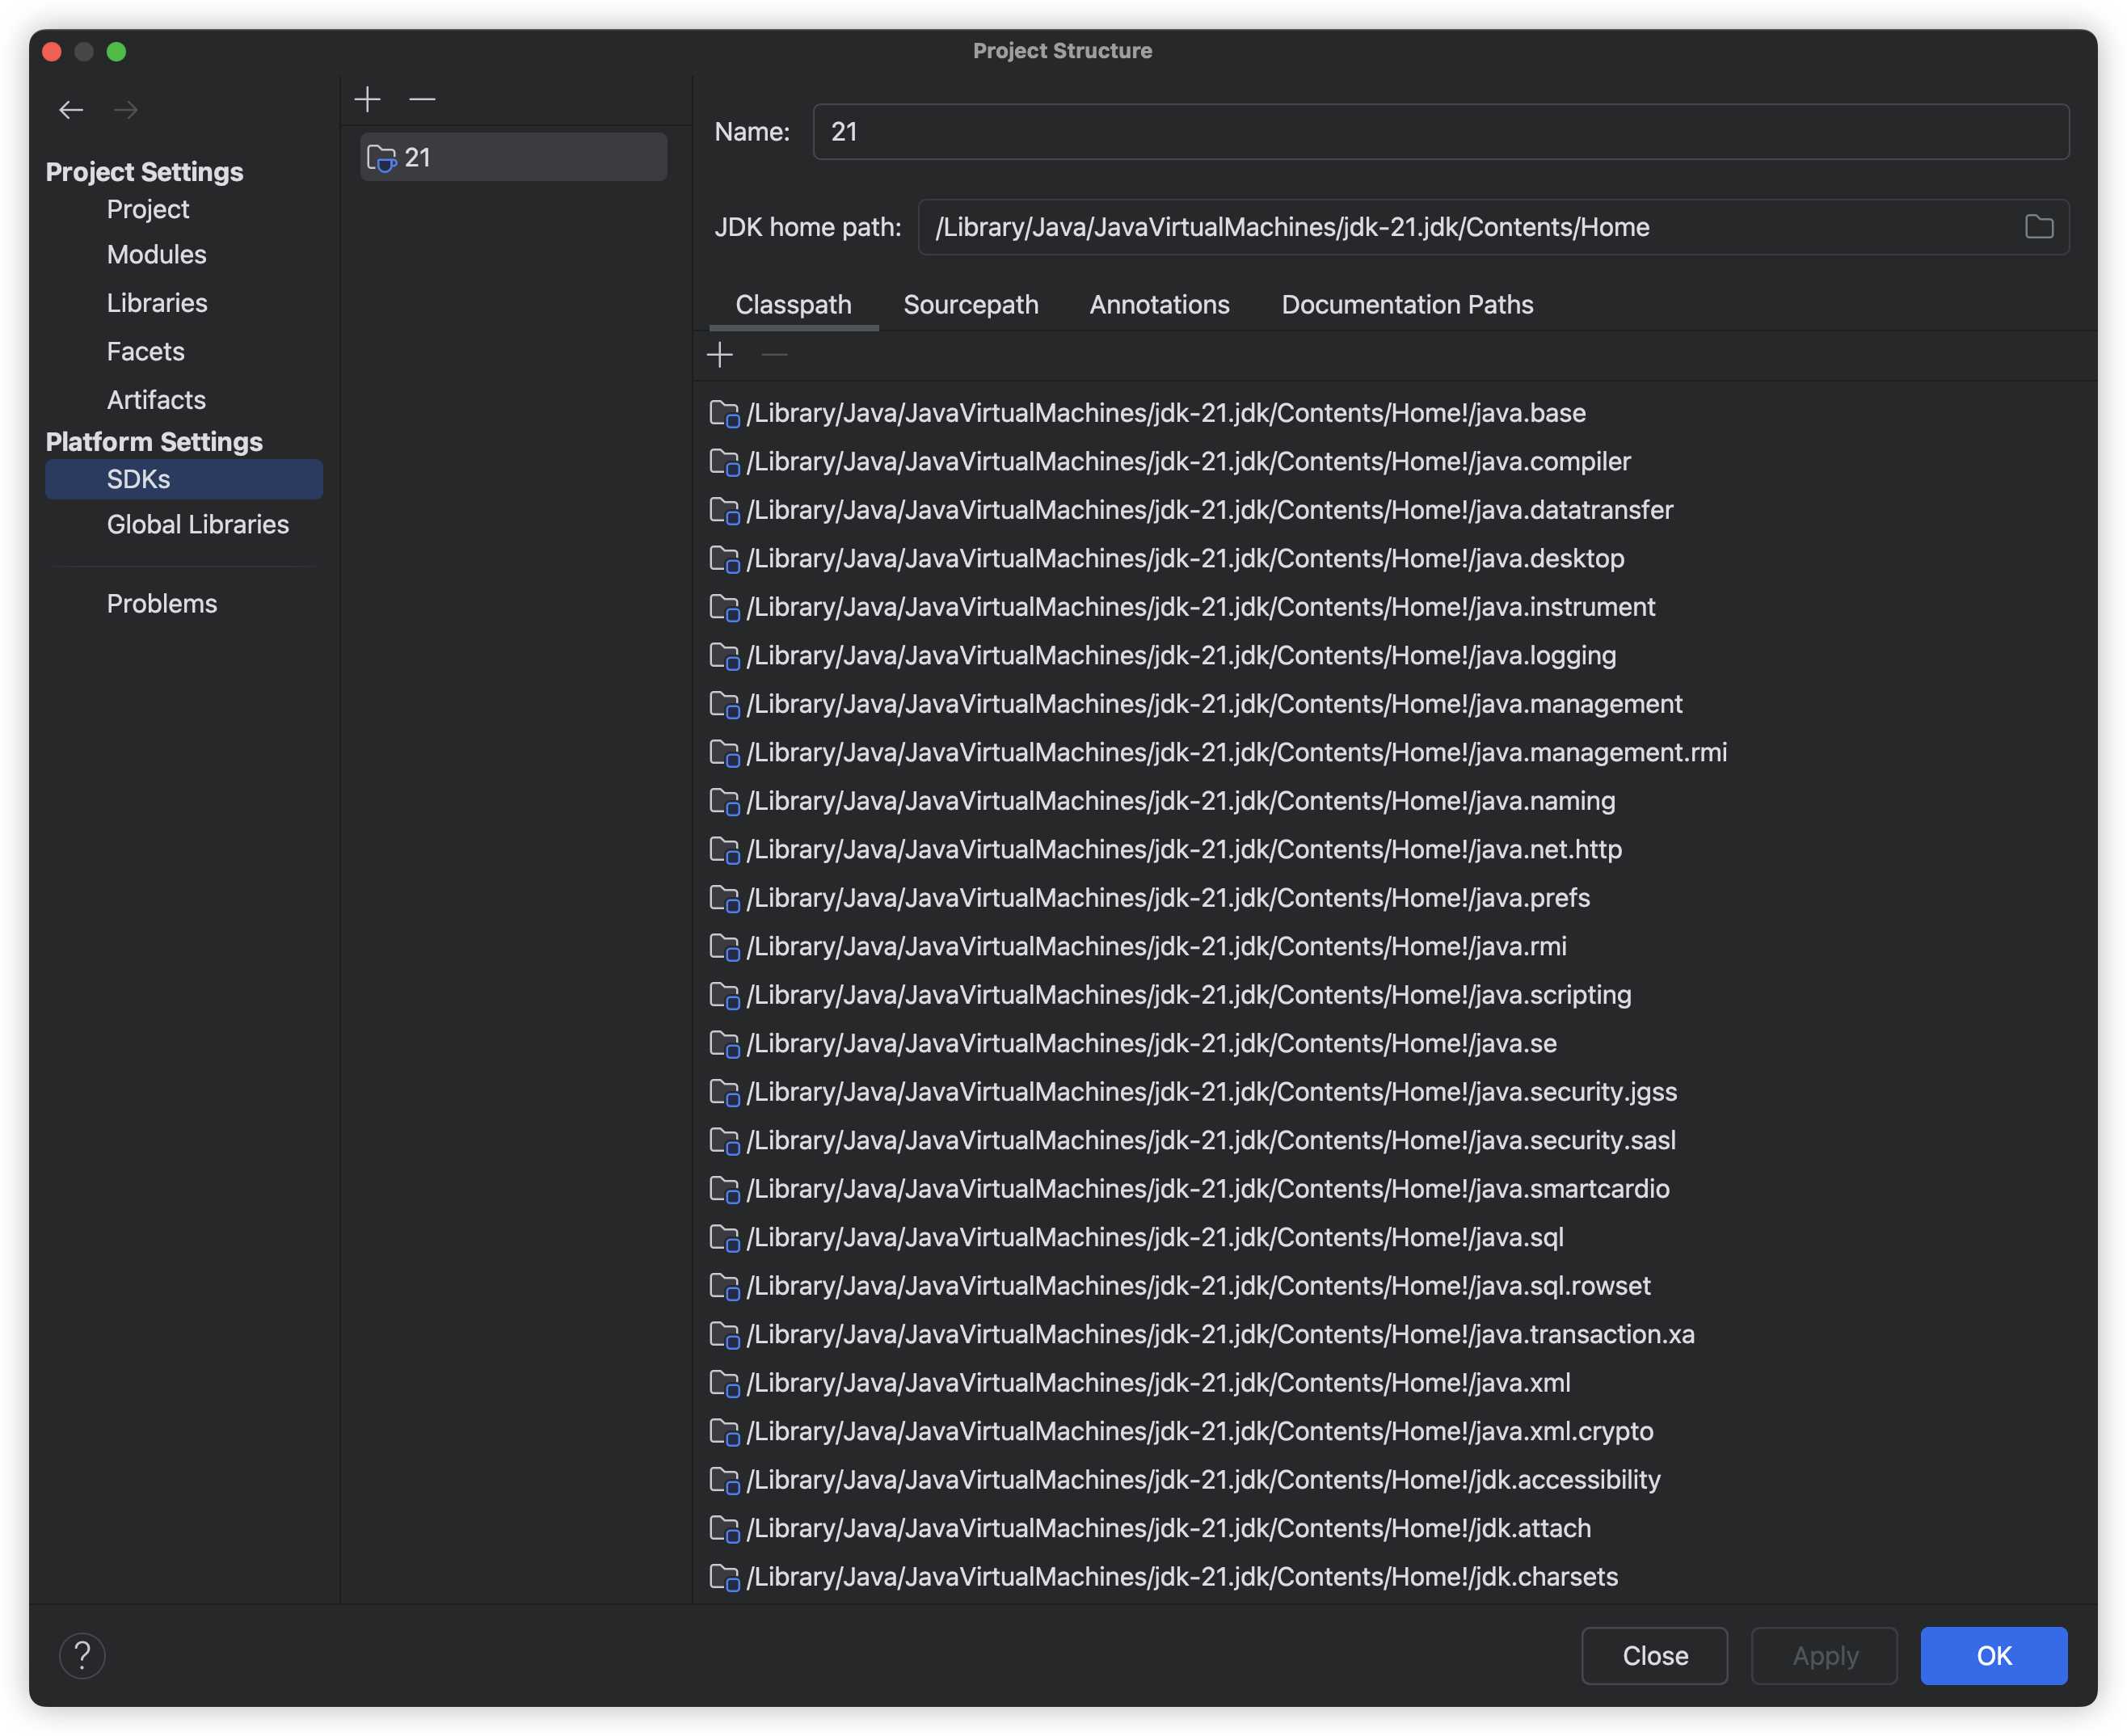Open the Problems section

pyautogui.click(x=162, y=604)
